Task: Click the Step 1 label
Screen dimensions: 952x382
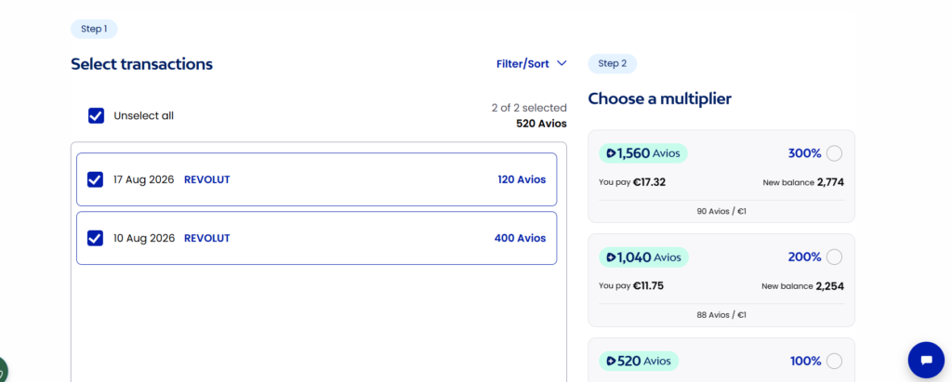Action: [94, 29]
